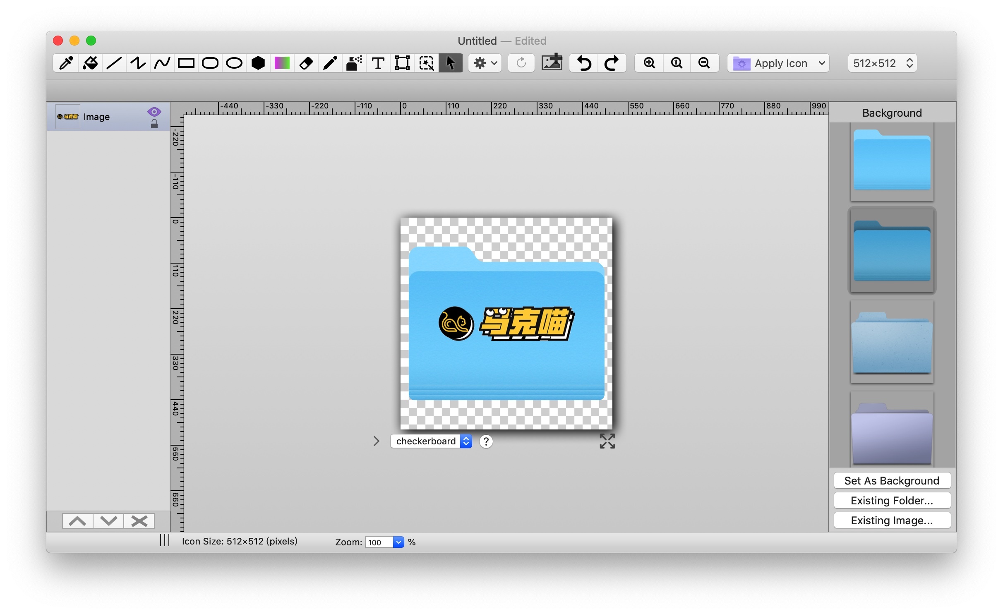1003x614 pixels.
Task: Click the insert image toolbar icon
Action: [552, 63]
